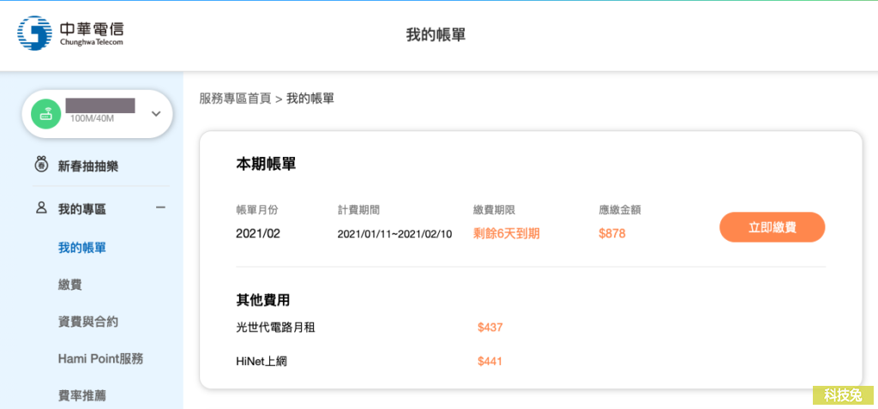Open 我的帳單 in the sidebar
Viewport: 878px width, 409px height.
81,248
